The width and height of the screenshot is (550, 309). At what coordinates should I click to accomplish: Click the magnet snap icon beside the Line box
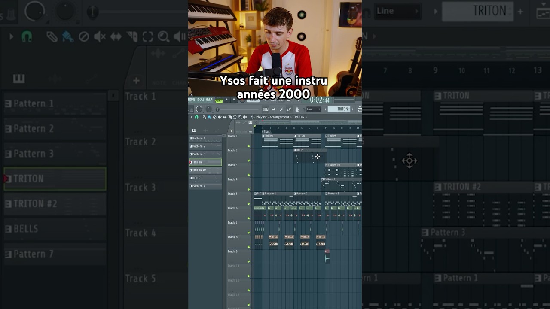[304, 110]
